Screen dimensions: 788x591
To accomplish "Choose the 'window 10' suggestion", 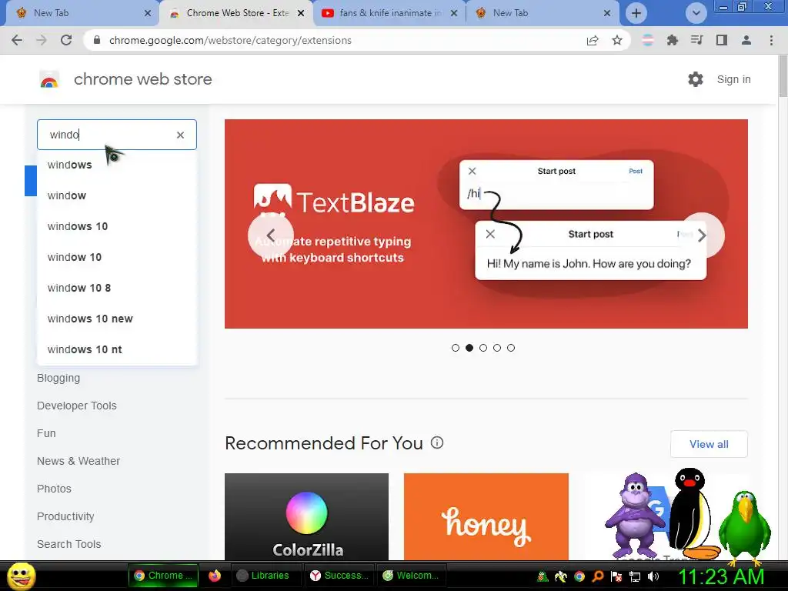I will (x=117, y=257).
